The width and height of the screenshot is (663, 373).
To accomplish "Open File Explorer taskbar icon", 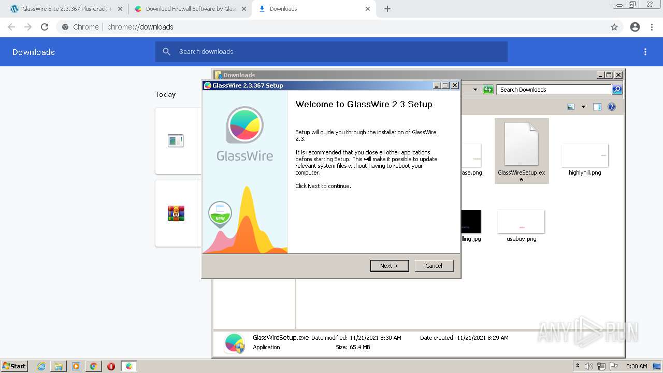I will coord(59,366).
